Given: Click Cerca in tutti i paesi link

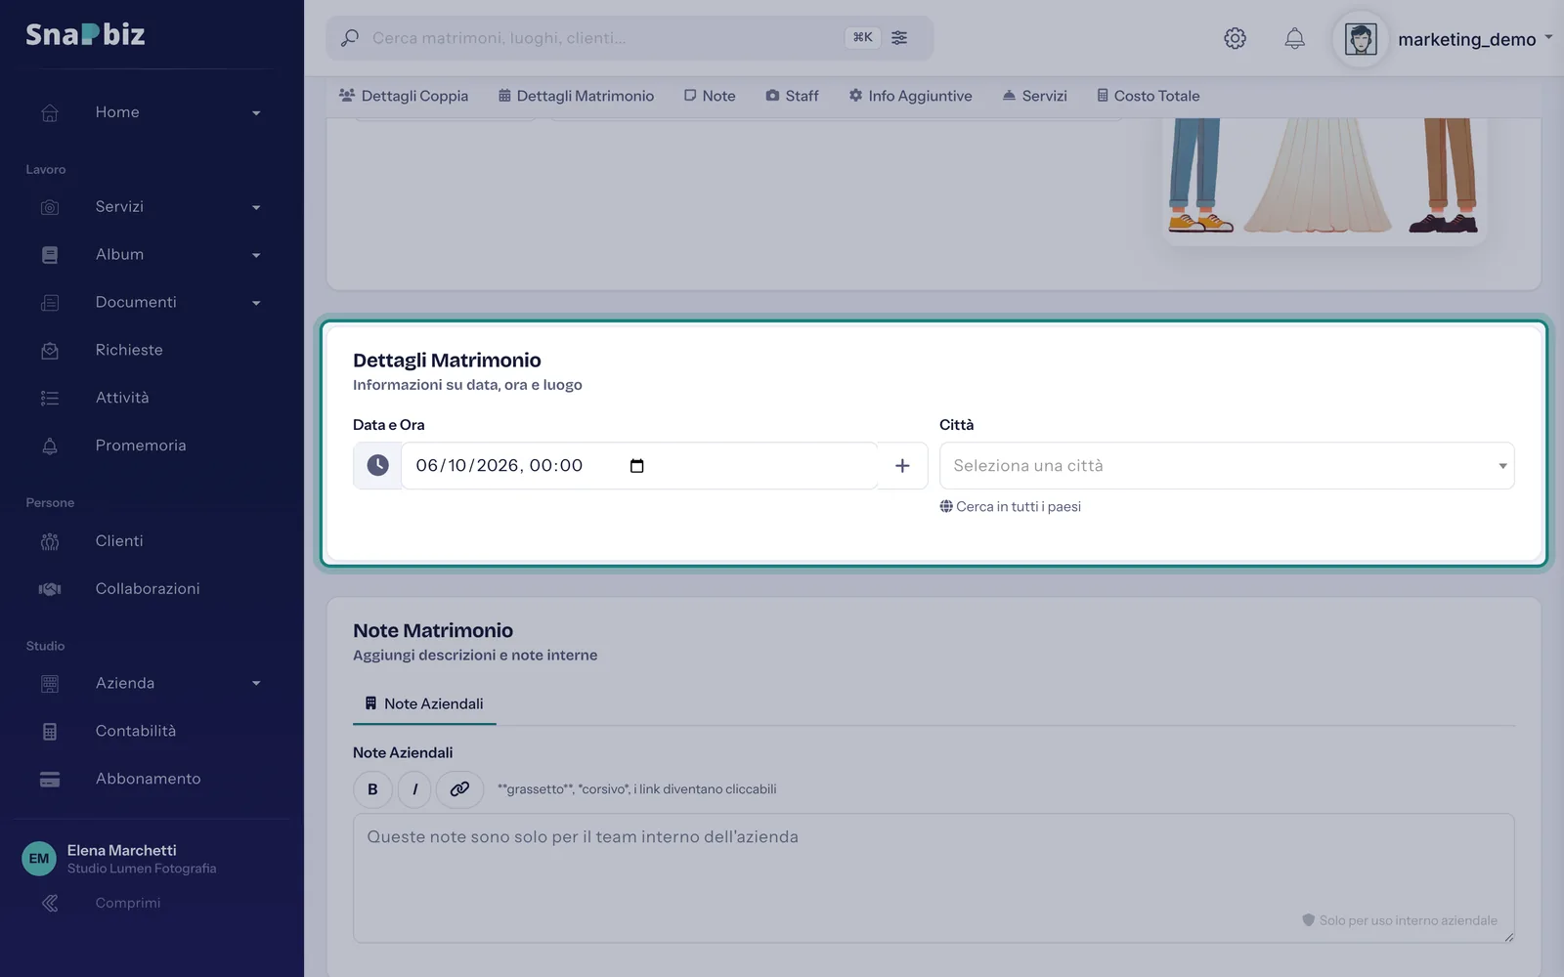Looking at the screenshot, I should pyautogui.click(x=1011, y=506).
